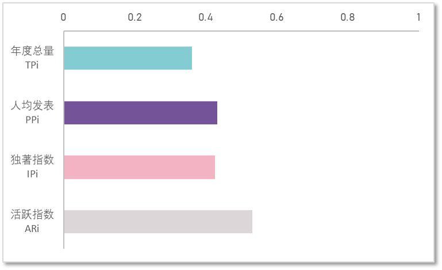Select the gray 活跃指数 ARi bar

point(158,222)
